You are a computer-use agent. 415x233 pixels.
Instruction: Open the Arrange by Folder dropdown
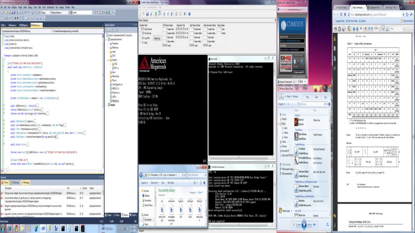(x=200, y=192)
